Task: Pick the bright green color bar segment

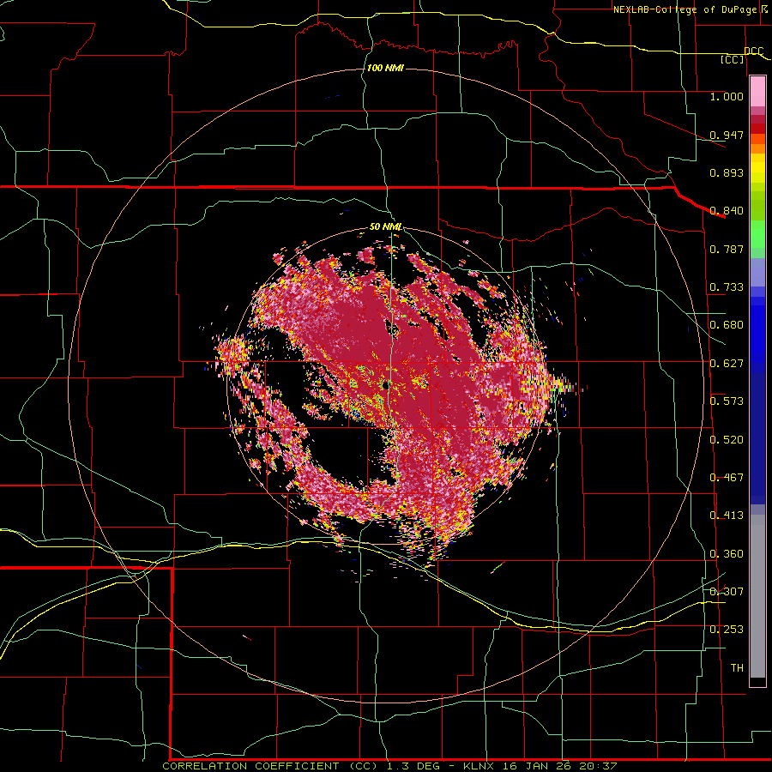Action: [x=757, y=234]
